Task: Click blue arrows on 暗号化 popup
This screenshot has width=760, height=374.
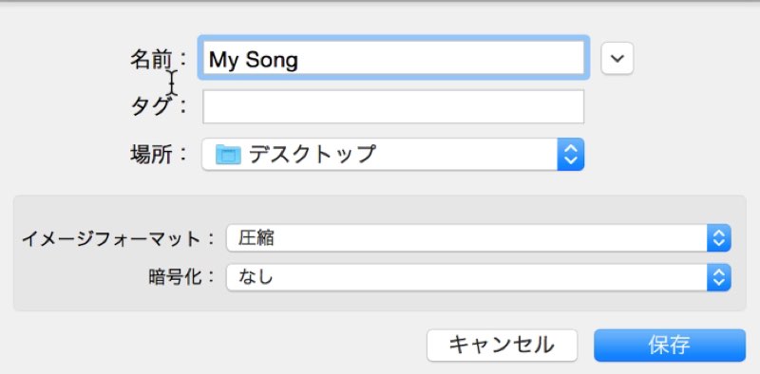Action: click(x=719, y=277)
